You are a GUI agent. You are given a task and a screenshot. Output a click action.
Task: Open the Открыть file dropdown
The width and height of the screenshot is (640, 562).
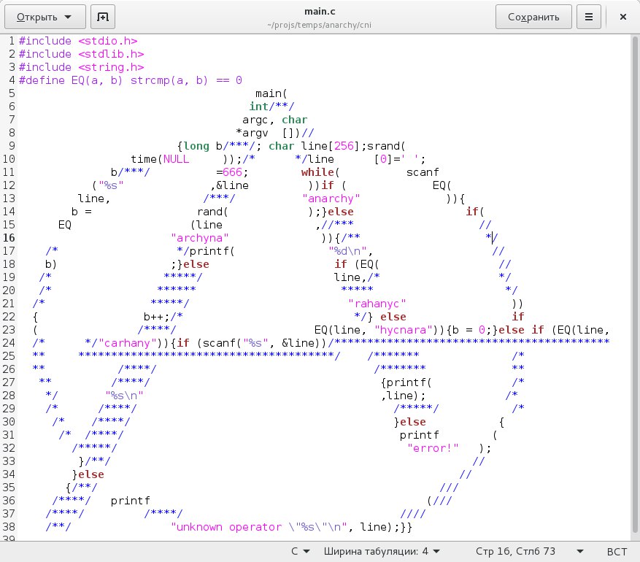pyautogui.click(x=45, y=17)
